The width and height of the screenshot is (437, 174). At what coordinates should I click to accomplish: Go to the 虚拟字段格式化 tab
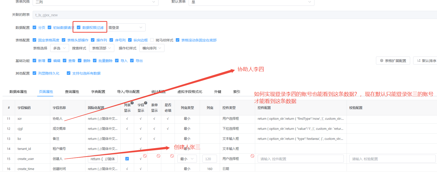190,92
